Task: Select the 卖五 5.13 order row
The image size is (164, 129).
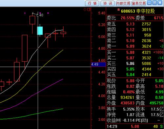Action: coord(135,24)
